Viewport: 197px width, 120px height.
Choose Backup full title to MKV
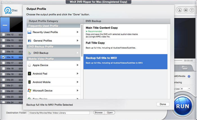(126, 62)
